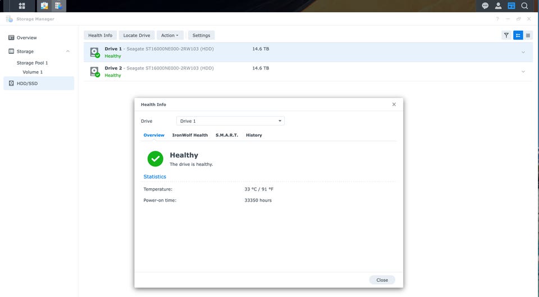Collapse the Storage section in sidebar
The image size is (539, 297).
pos(68,52)
